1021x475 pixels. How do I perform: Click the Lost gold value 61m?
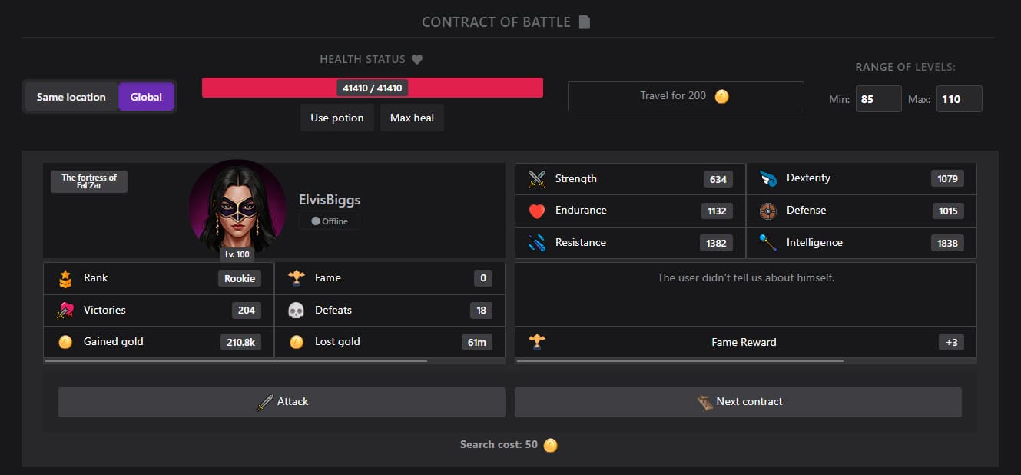pos(477,342)
